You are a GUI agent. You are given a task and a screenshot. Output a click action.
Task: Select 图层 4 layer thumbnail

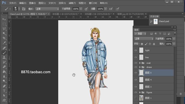[141, 80]
